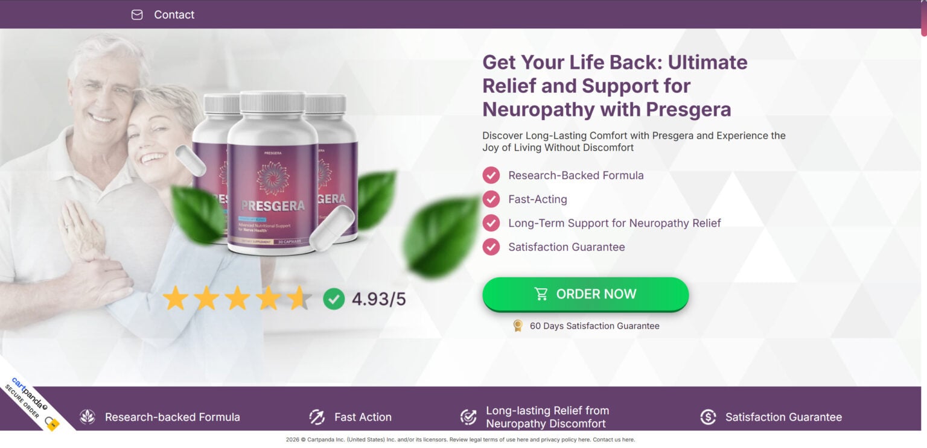Click the envelope icon beside Contact
The width and height of the screenshot is (927, 448).
pyautogui.click(x=137, y=14)
